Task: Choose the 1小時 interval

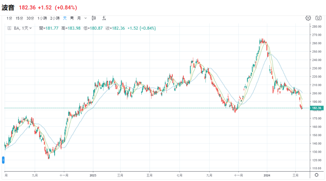Action: [x=42, y=18]
